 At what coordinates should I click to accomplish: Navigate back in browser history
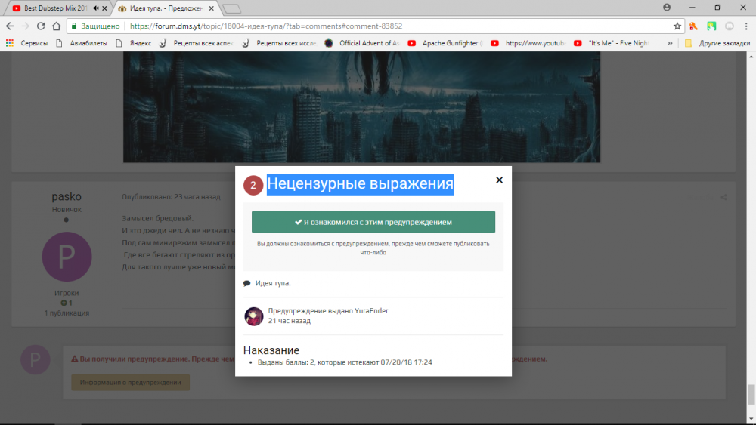point(9,26)
